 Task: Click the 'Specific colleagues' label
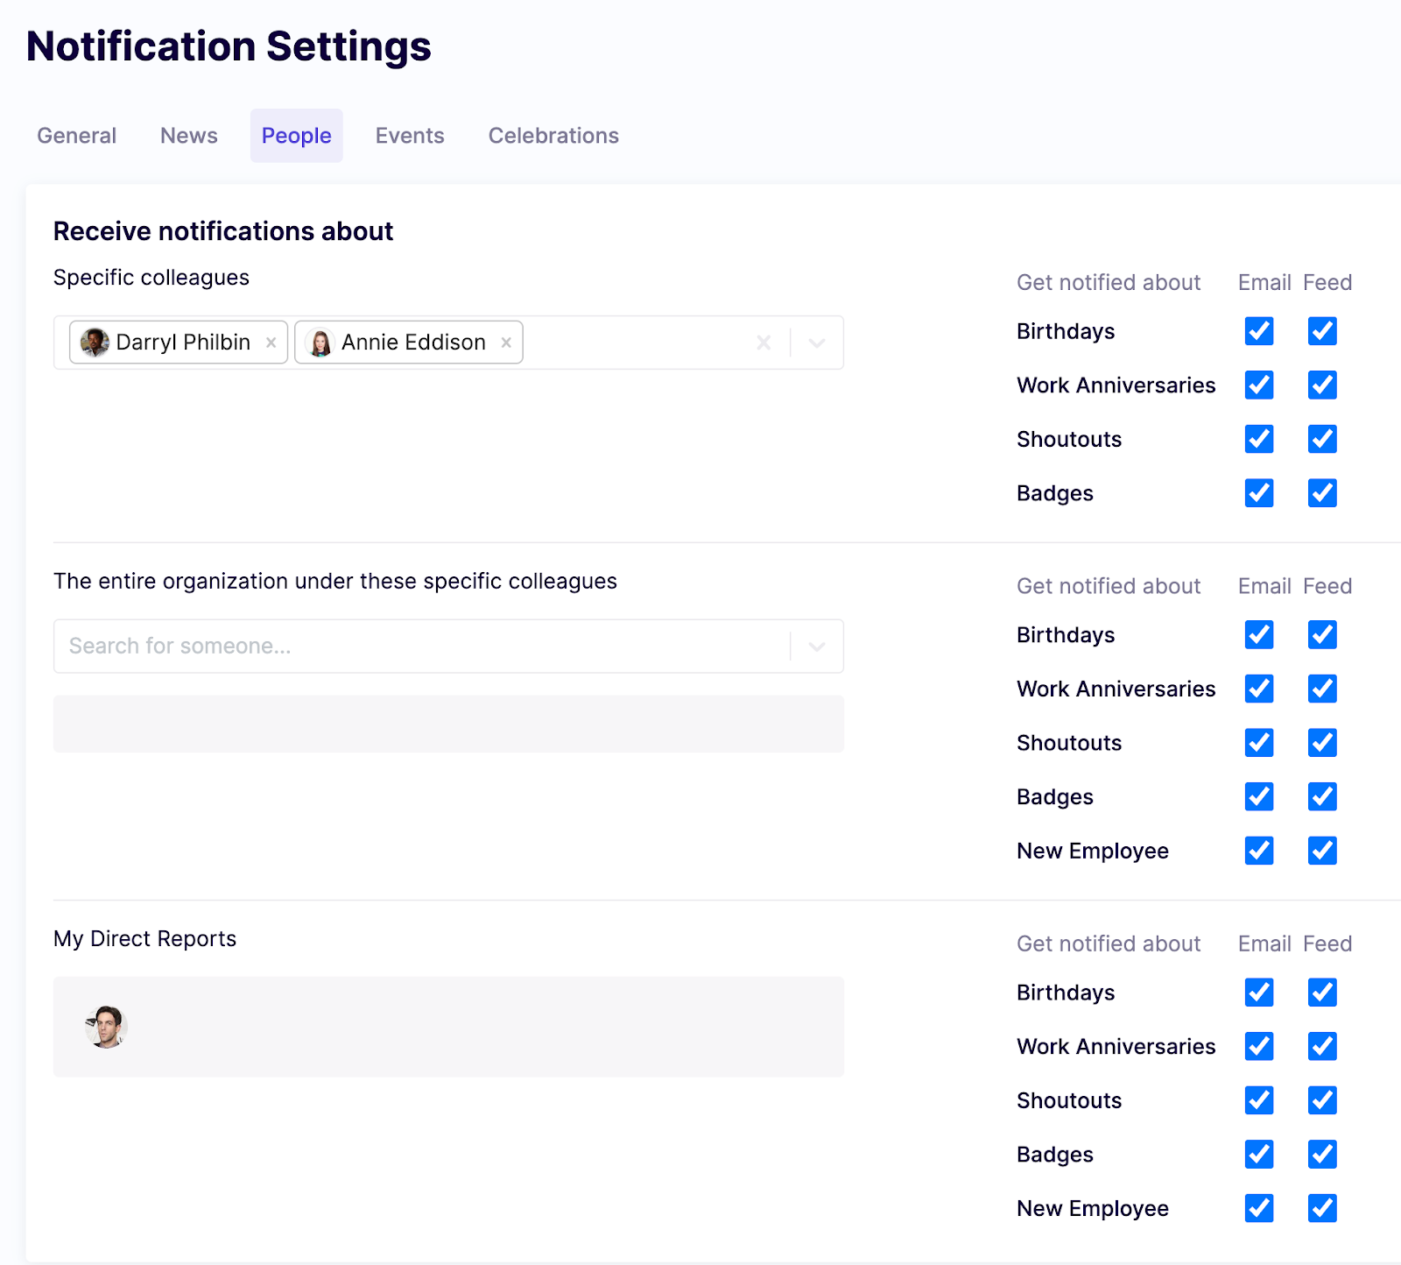coord(151,278)
